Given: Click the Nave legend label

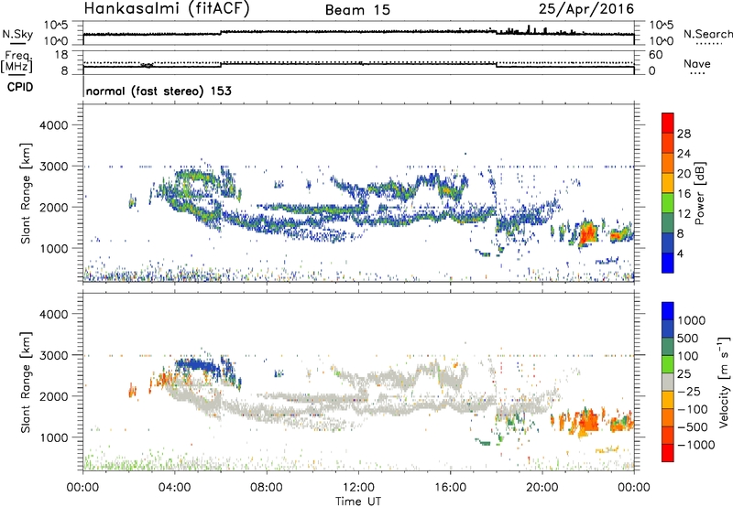Looking at the screenshot, I should pos(696,64).
